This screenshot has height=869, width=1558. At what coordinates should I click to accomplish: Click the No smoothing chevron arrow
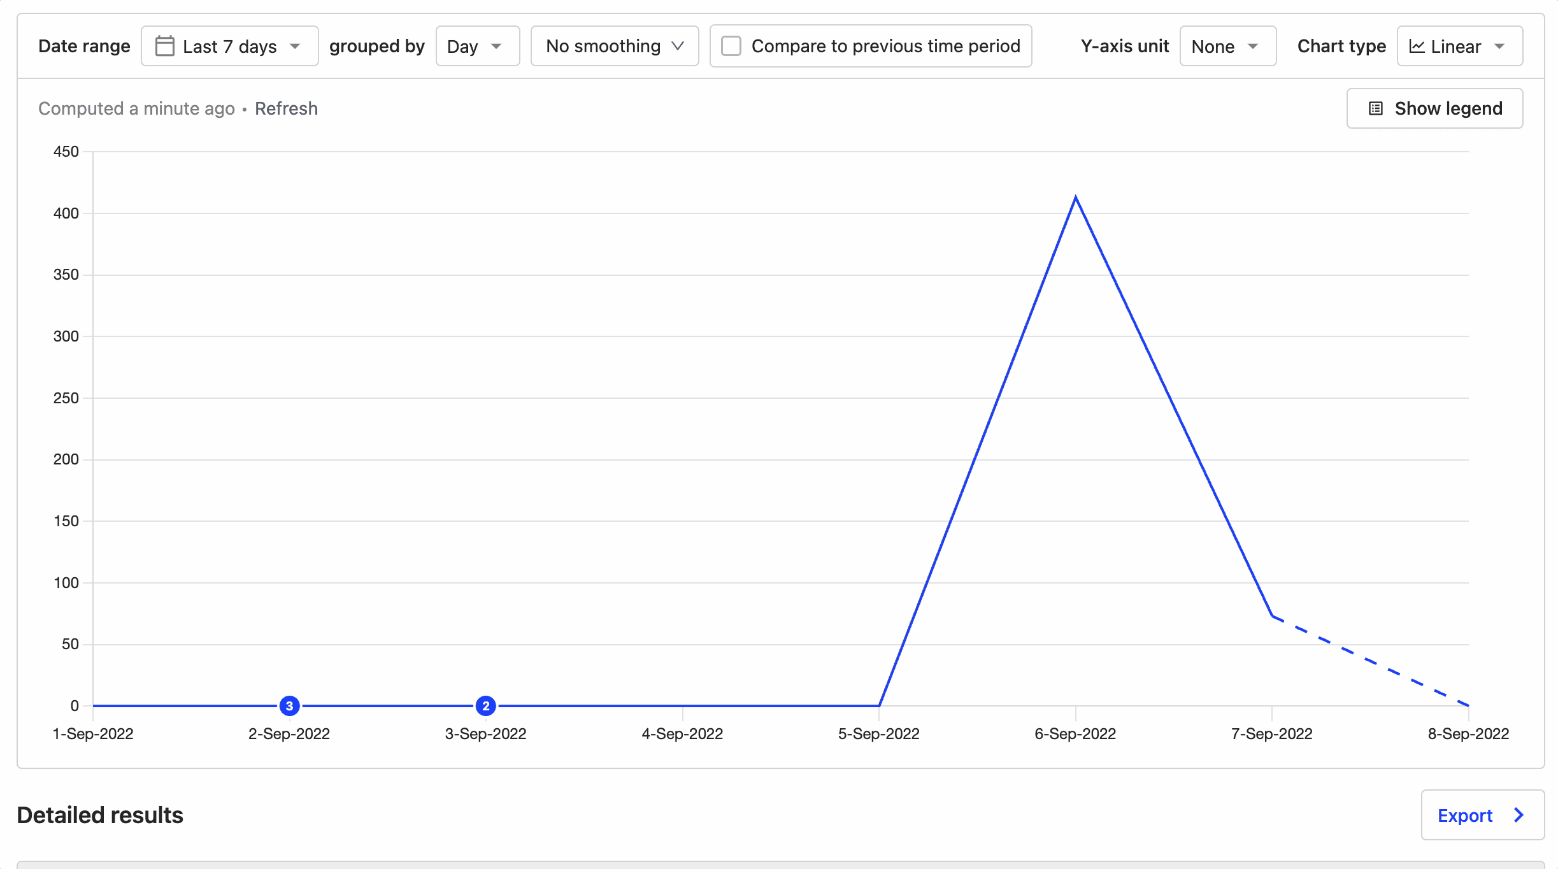pos(678,46)
